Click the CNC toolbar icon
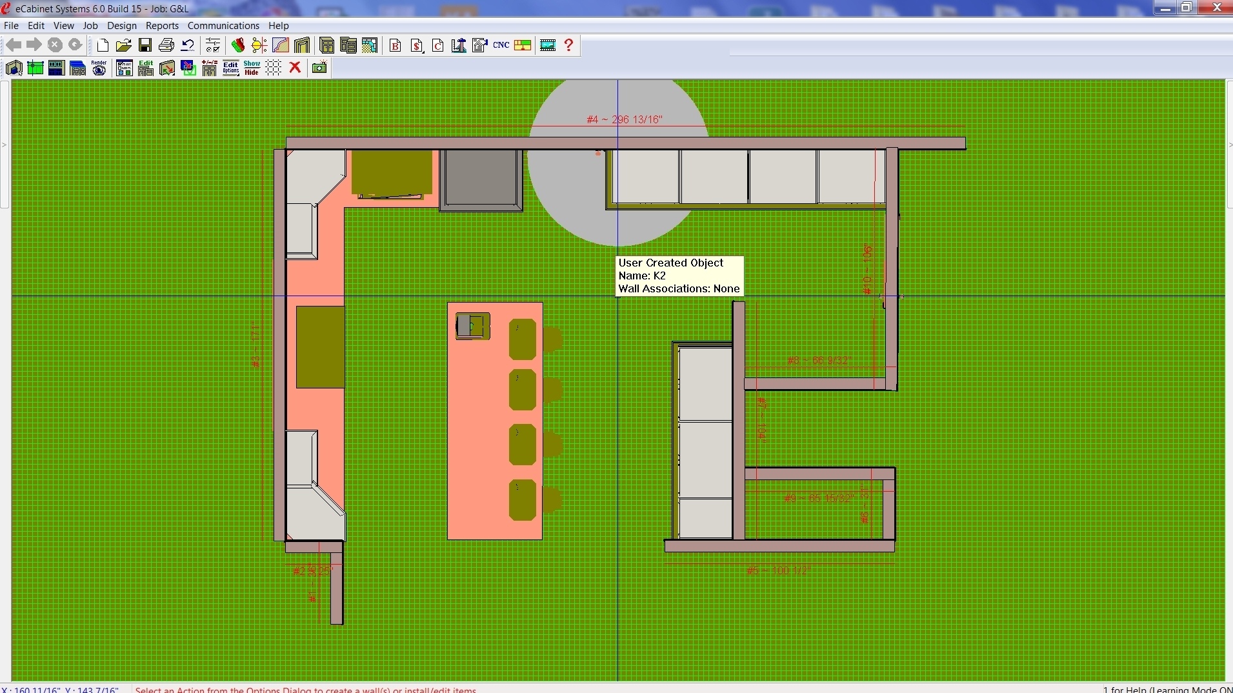Screen dimensions: 1233x693 coord(501,45)
